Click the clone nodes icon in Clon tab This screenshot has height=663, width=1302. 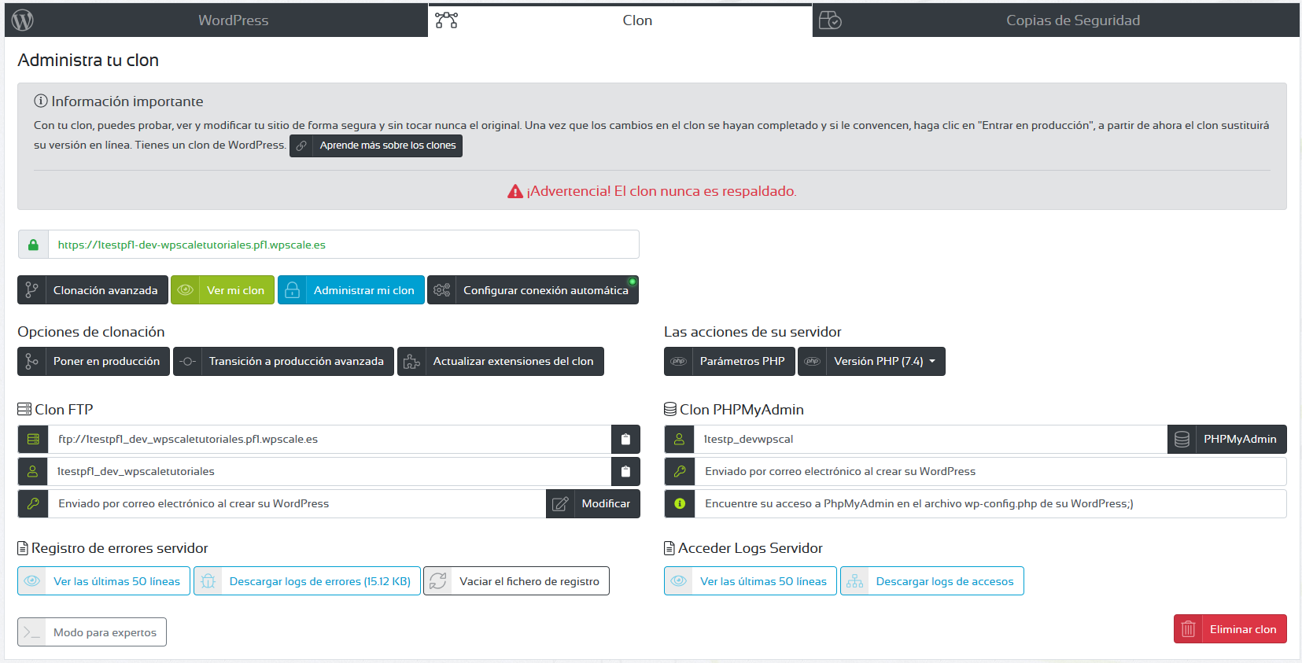446,20
